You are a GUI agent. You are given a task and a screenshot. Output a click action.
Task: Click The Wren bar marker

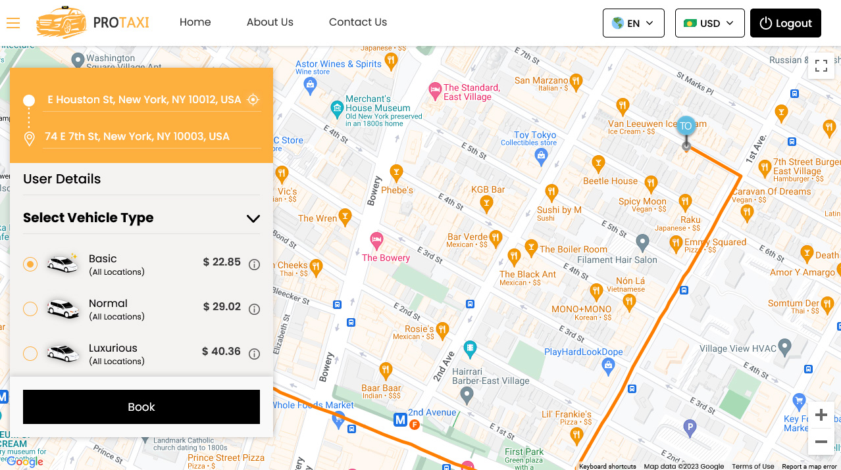(x=345, y=216)
